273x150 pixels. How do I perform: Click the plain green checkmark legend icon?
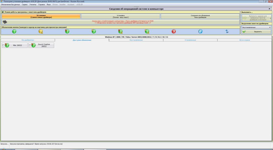pyautogui.click(x=14, y=31)
